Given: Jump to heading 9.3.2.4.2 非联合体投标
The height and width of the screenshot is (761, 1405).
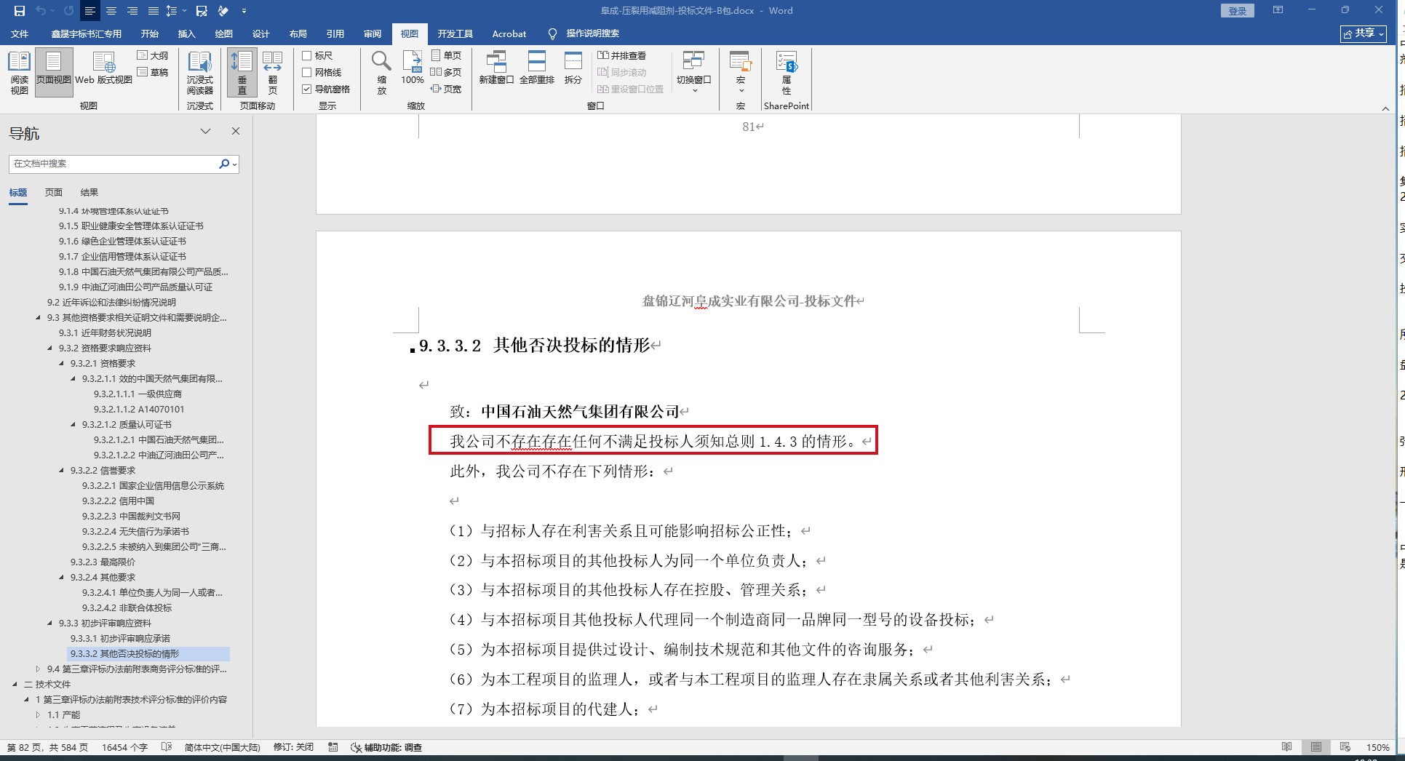Looking at the screenshot, I should pyautogui.click(x=127, y=607).
